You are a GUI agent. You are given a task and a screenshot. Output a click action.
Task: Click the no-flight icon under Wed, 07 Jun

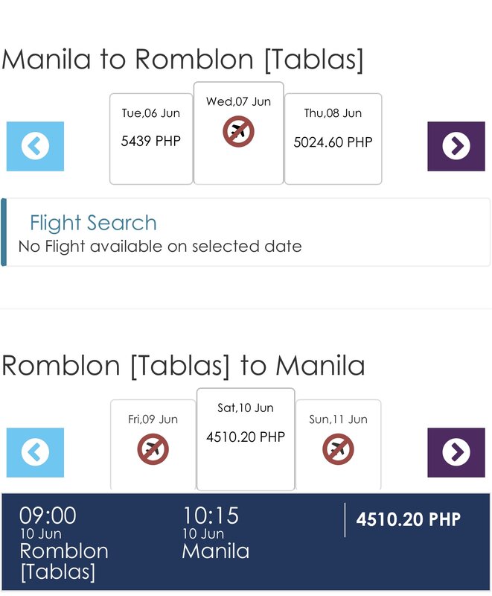tap(238, 132)
